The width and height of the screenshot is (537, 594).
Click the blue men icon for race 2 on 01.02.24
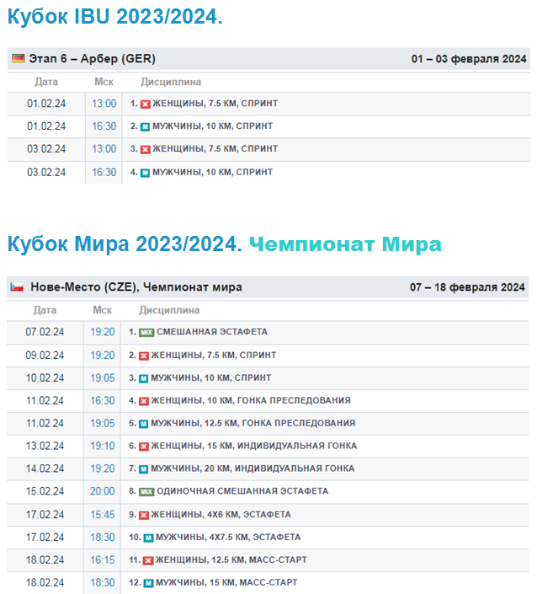[x=146, y=127]
